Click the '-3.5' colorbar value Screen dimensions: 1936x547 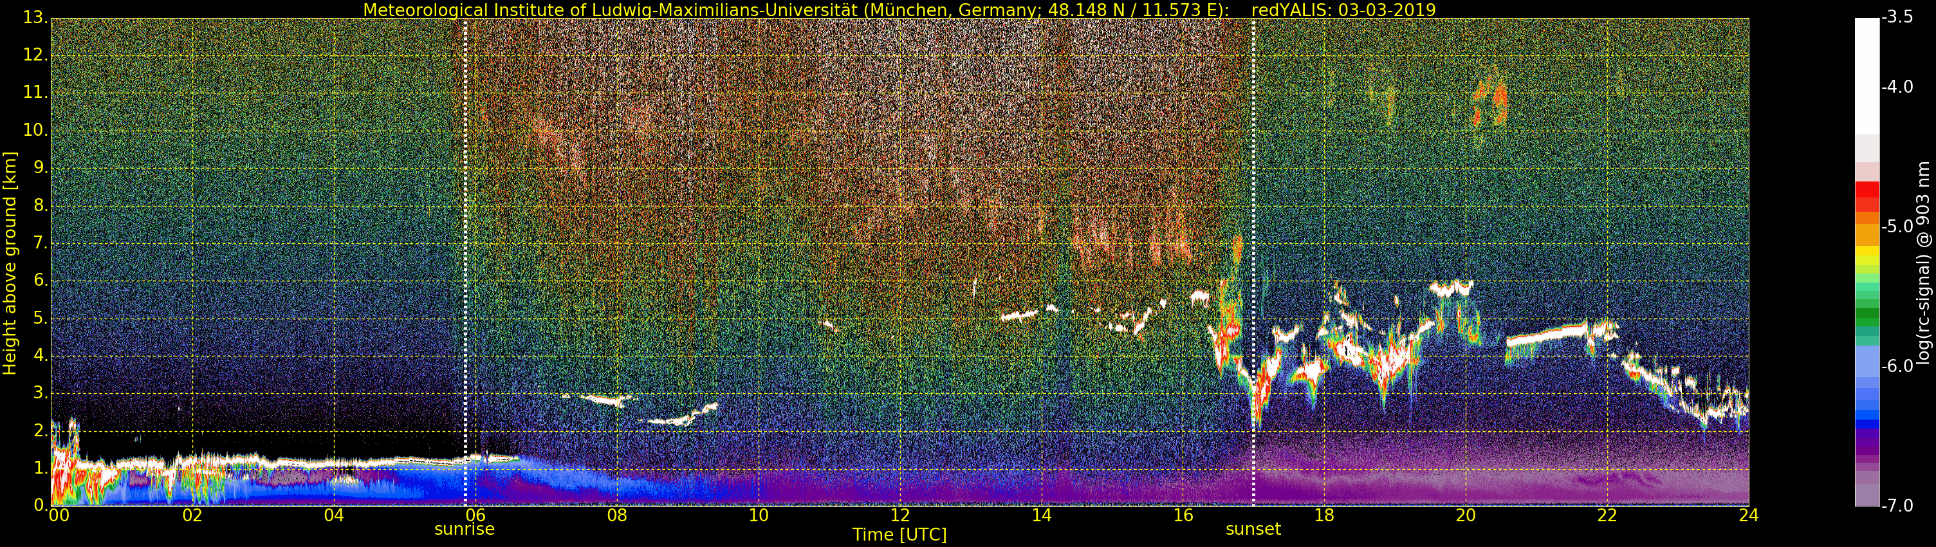tap(1897, 18)
